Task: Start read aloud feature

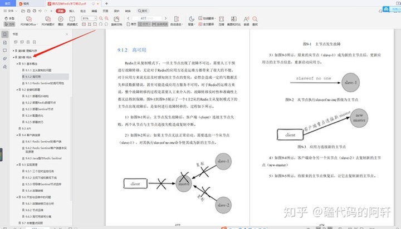Action: pos(246,21)
